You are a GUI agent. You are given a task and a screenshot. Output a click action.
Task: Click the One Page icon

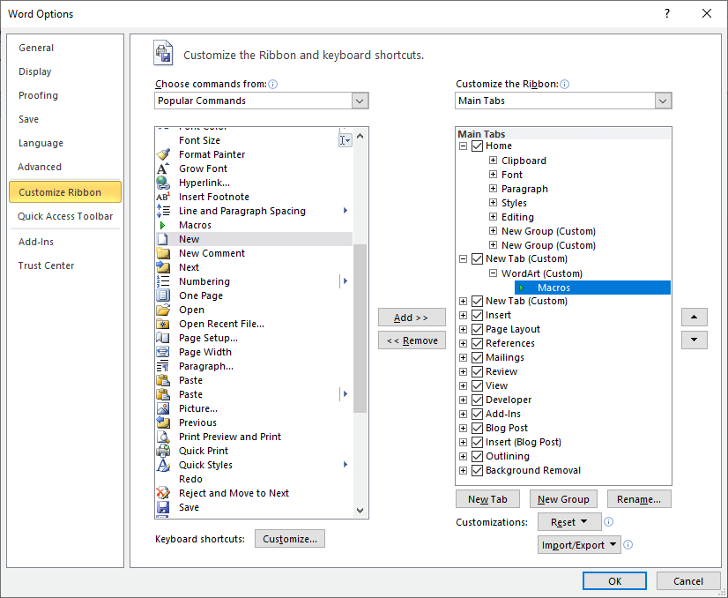point(163,295)
